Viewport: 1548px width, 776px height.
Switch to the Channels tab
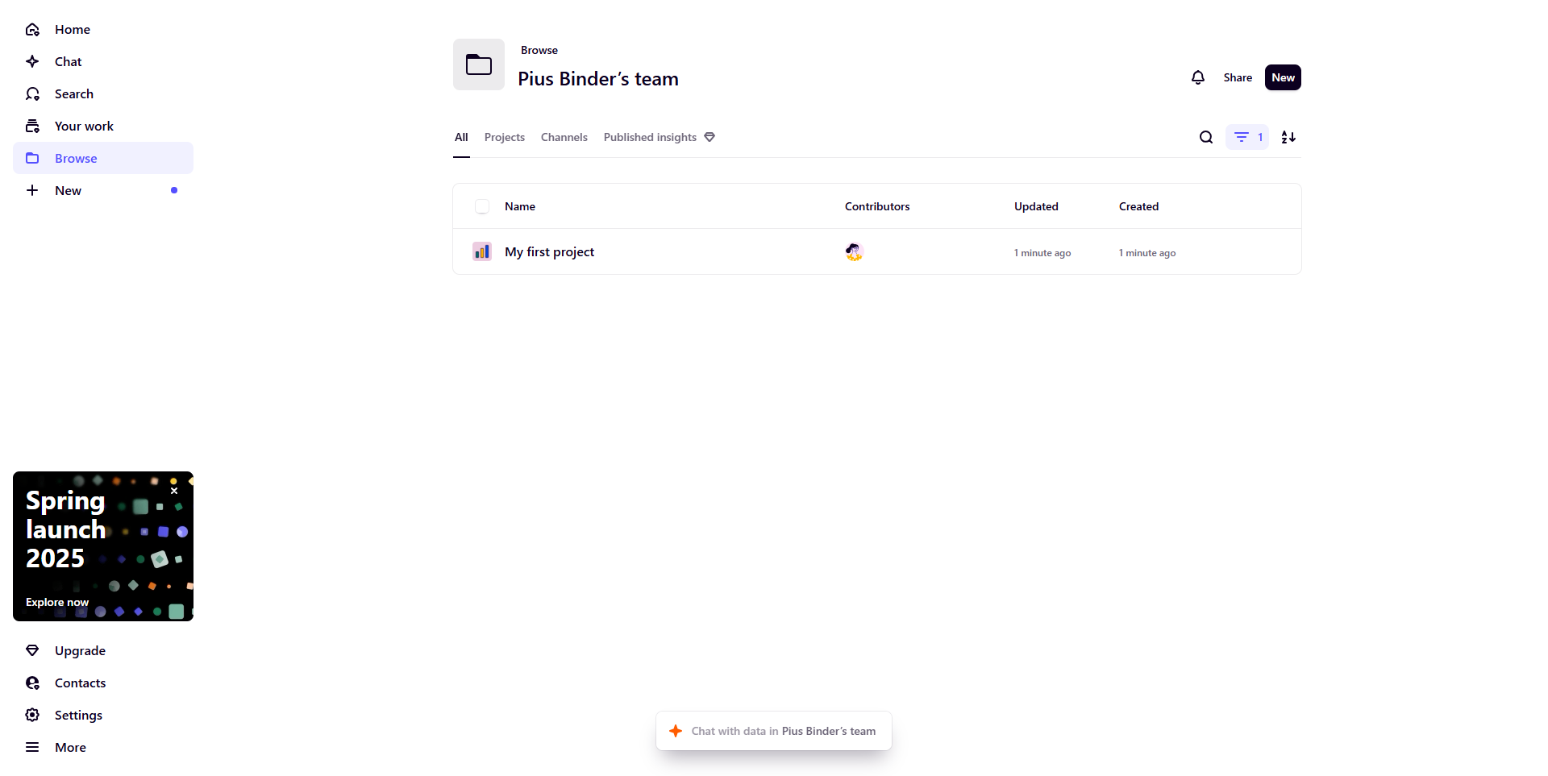tap(564, 137)
